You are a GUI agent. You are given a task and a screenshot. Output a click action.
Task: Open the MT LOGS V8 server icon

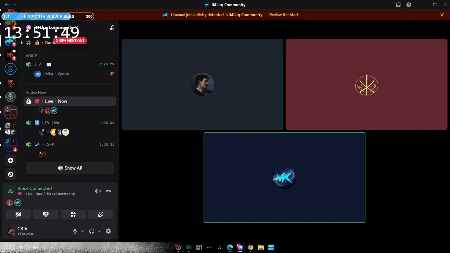11,83
